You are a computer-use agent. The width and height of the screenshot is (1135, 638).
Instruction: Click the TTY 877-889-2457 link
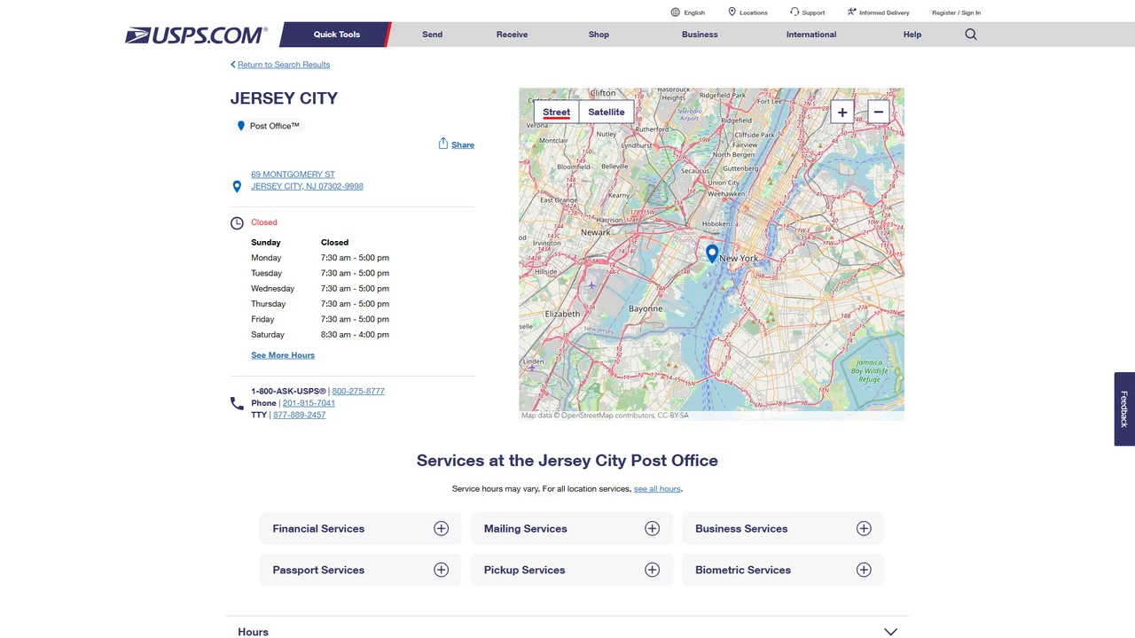point(299,415)
